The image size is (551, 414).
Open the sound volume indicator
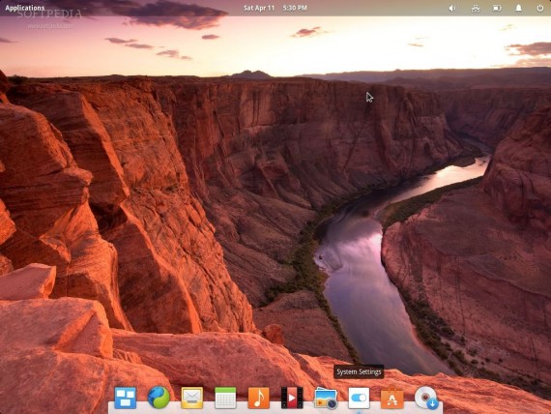tap(452, 8)
